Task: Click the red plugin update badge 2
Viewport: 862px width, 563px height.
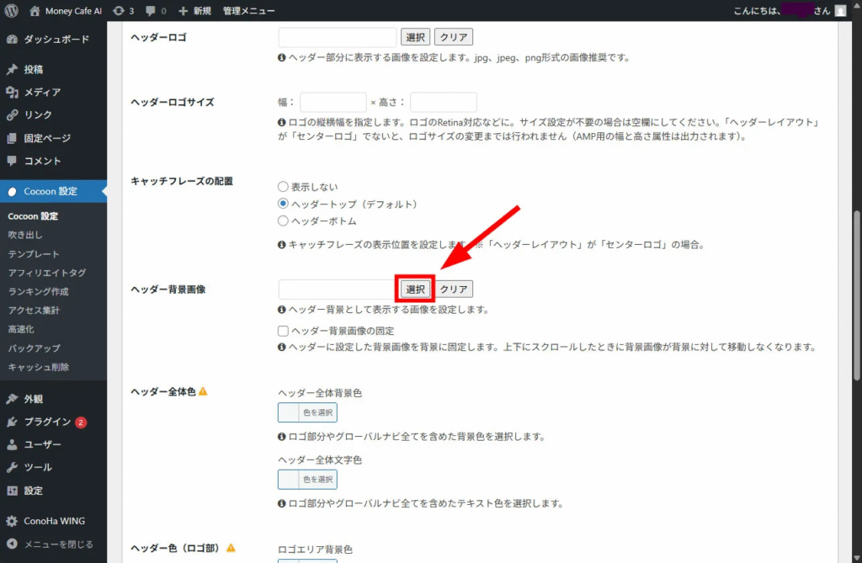Action: point(81,422)
